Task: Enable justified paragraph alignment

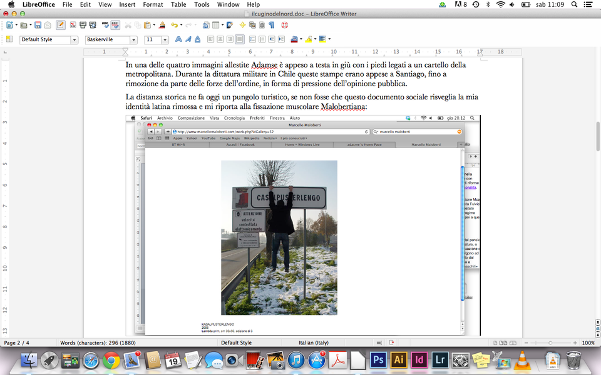Action: point(239,39)
